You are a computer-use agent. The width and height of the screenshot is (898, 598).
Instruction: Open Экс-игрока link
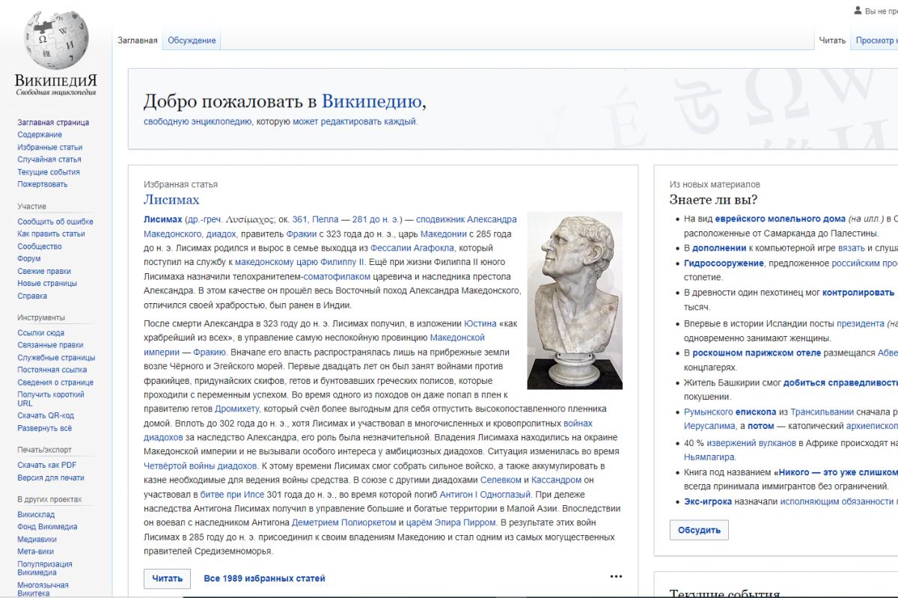click(708, 501)
